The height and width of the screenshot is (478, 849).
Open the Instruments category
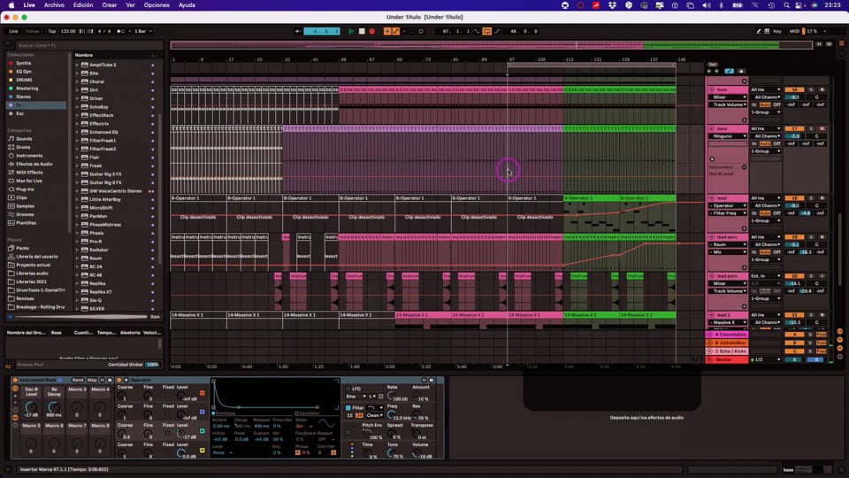click(28, 156)
